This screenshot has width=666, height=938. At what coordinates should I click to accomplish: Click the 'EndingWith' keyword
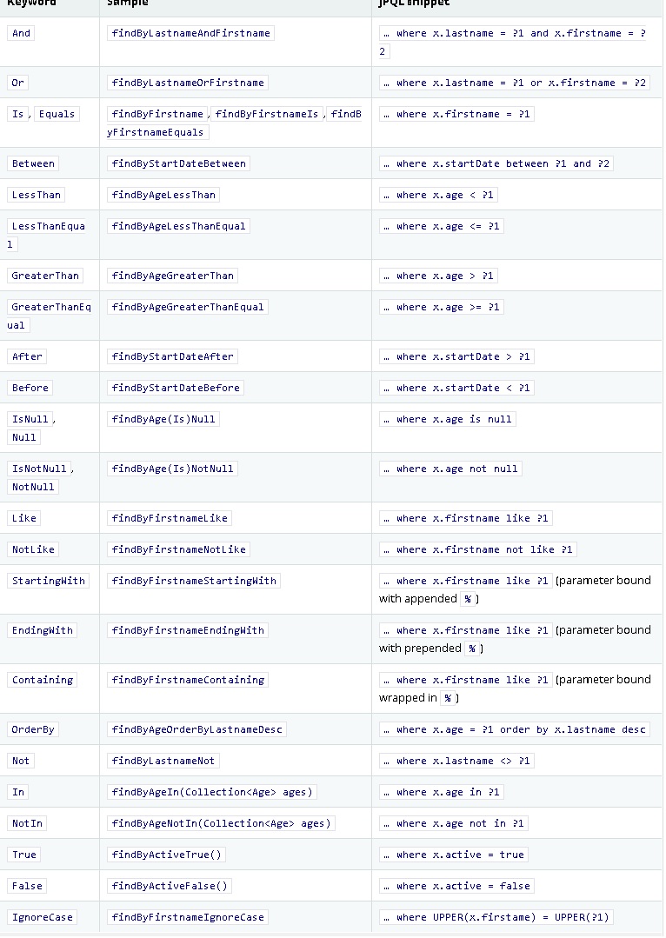(x=43, y=630)
